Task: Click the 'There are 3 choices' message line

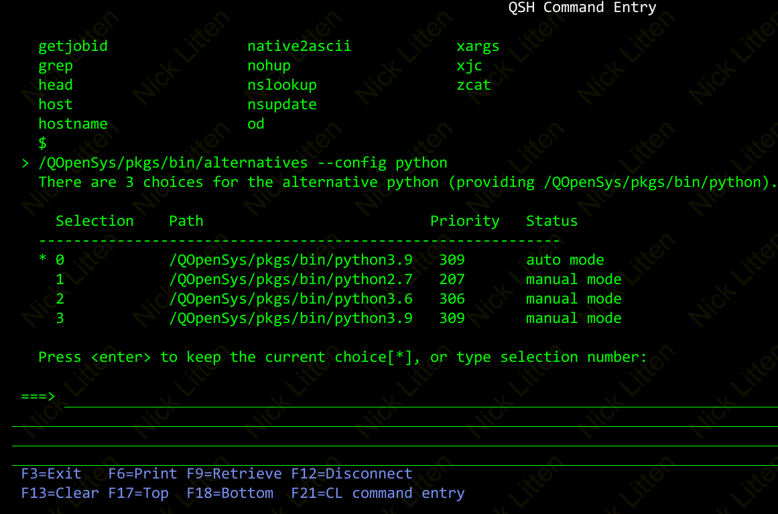Action: (x=408, y=182)
